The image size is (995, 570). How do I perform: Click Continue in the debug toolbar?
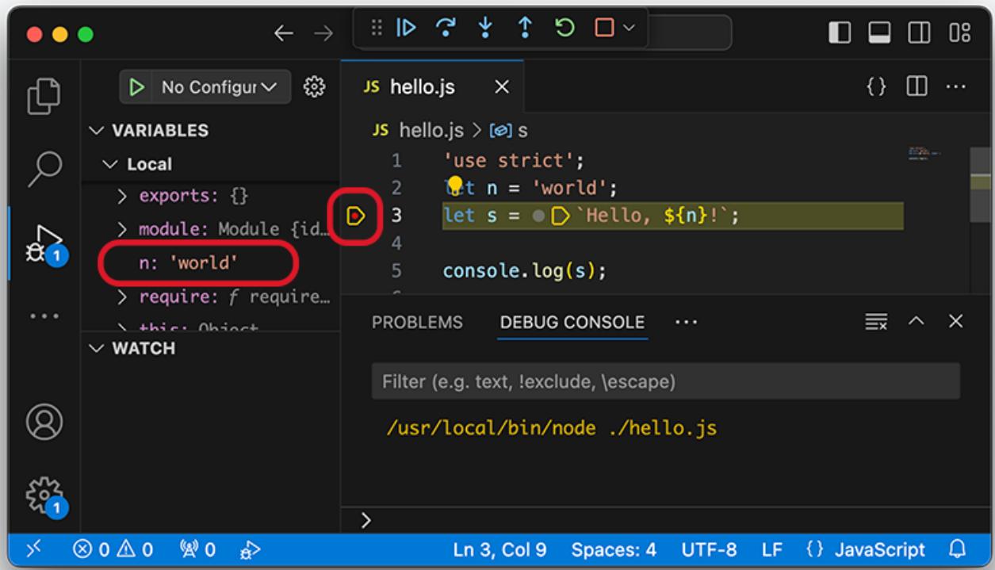click(x=404, y=28)
